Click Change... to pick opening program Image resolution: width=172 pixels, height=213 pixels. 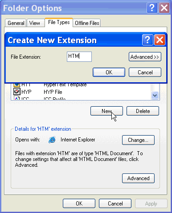click(x=138, y=140)
